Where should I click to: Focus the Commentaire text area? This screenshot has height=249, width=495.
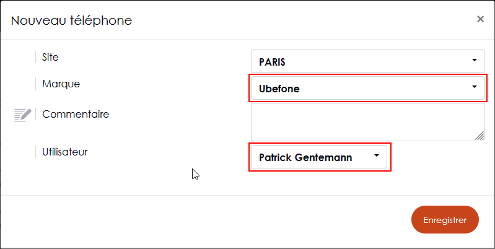point(368,122)
